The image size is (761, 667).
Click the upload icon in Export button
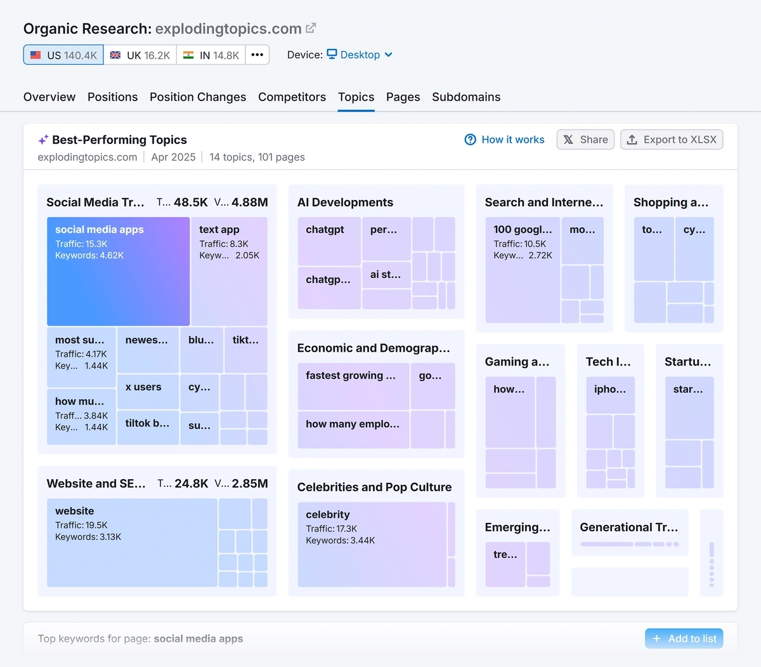click(x=632, y=140)
